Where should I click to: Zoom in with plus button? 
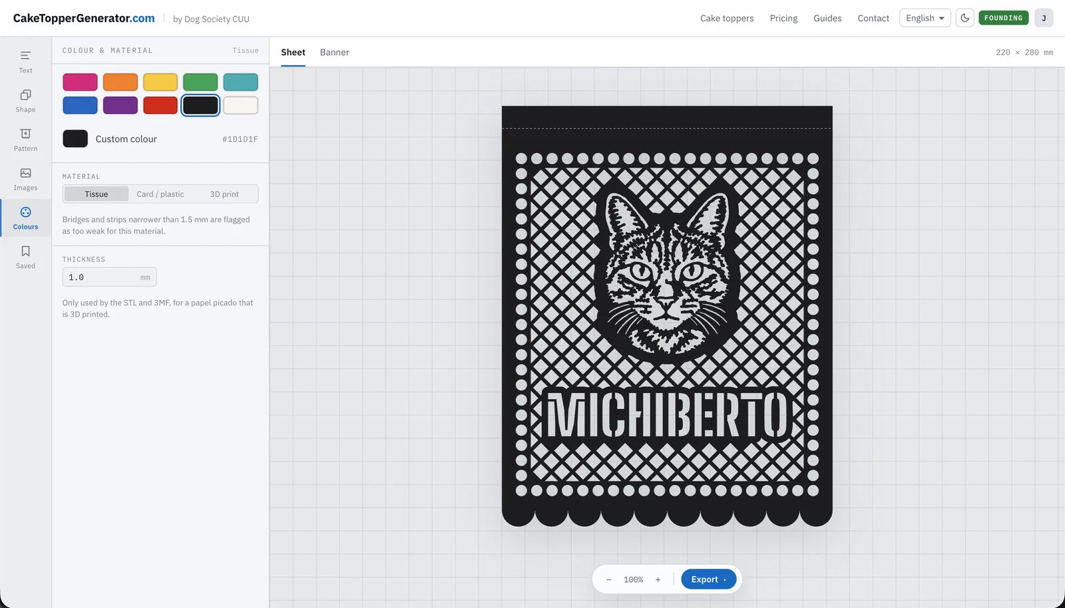pos(658,579)
